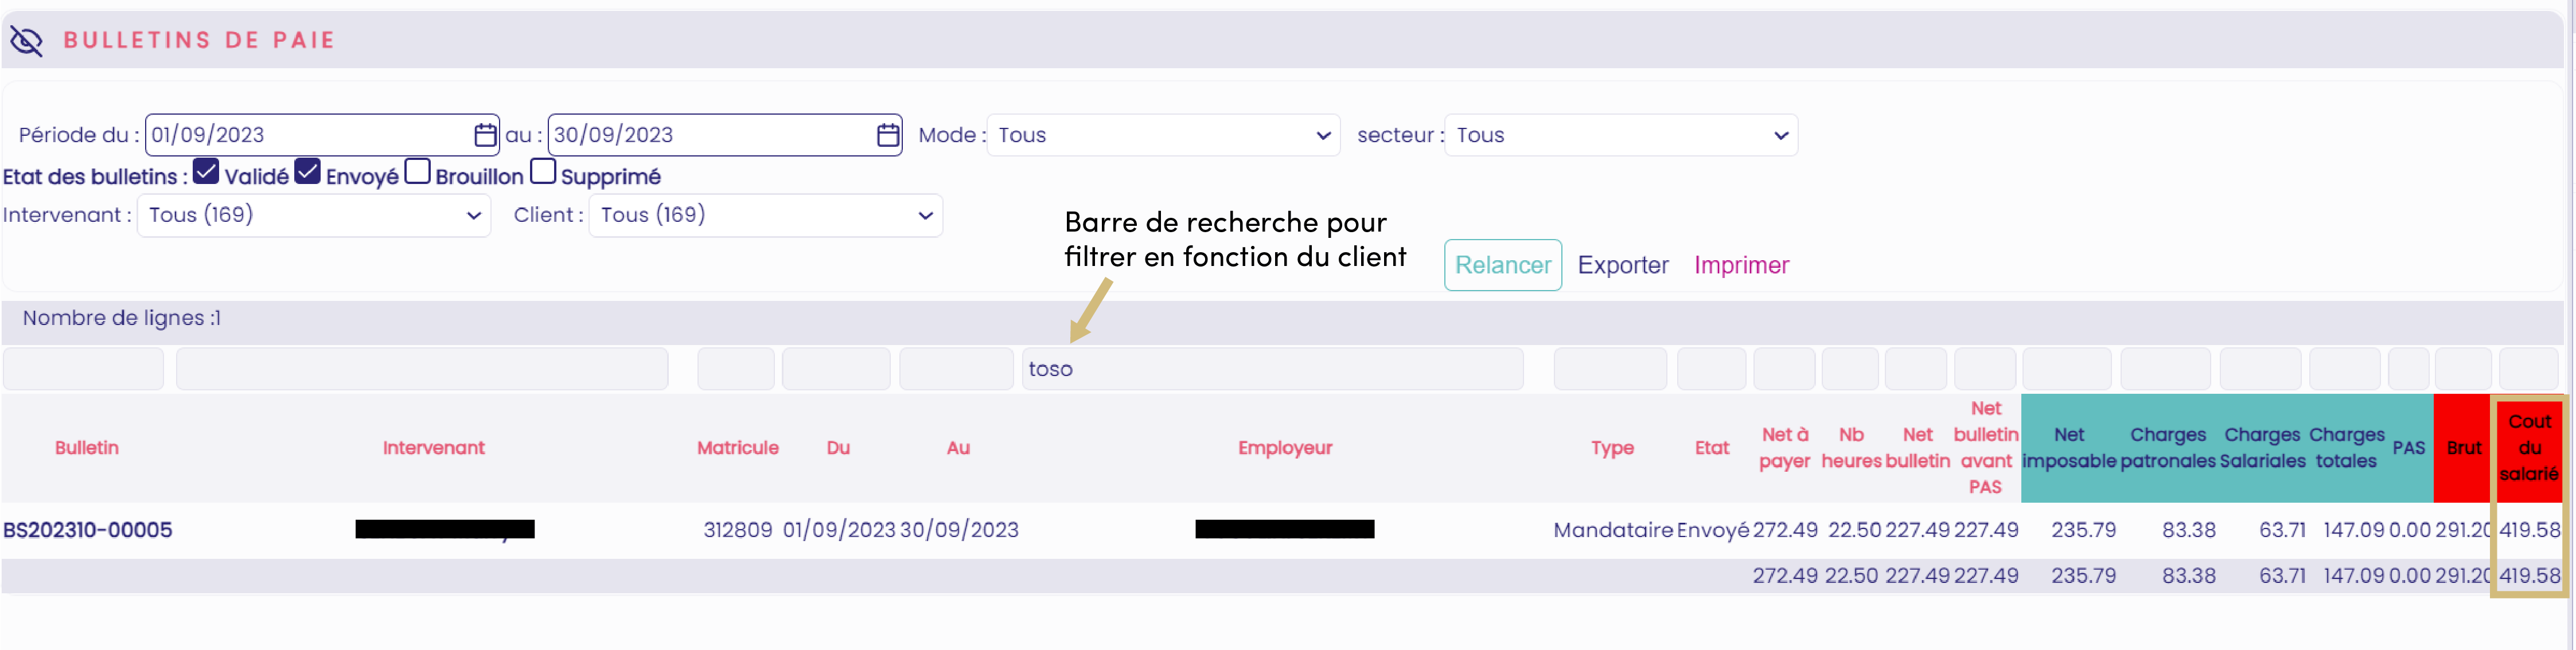Screen dimensions: 2576x650
Task: Click the Bulletin column filter field
Action: click(83, 369)
